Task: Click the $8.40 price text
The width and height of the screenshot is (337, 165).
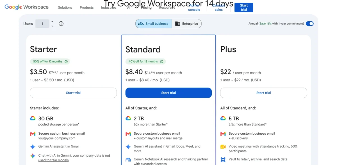Action: [134, 72]
